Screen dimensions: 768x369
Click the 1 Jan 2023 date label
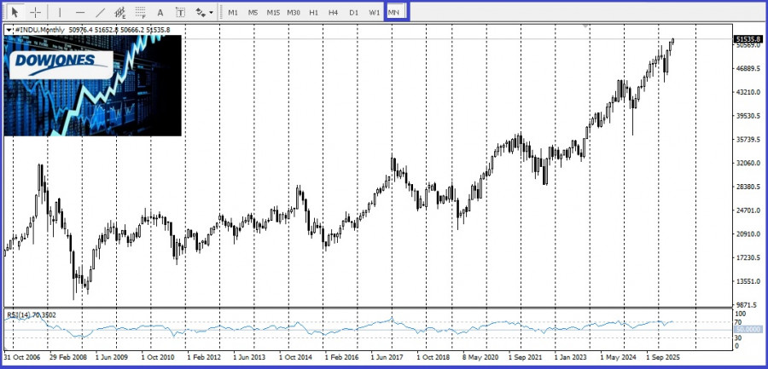click(x=571, y=357)
